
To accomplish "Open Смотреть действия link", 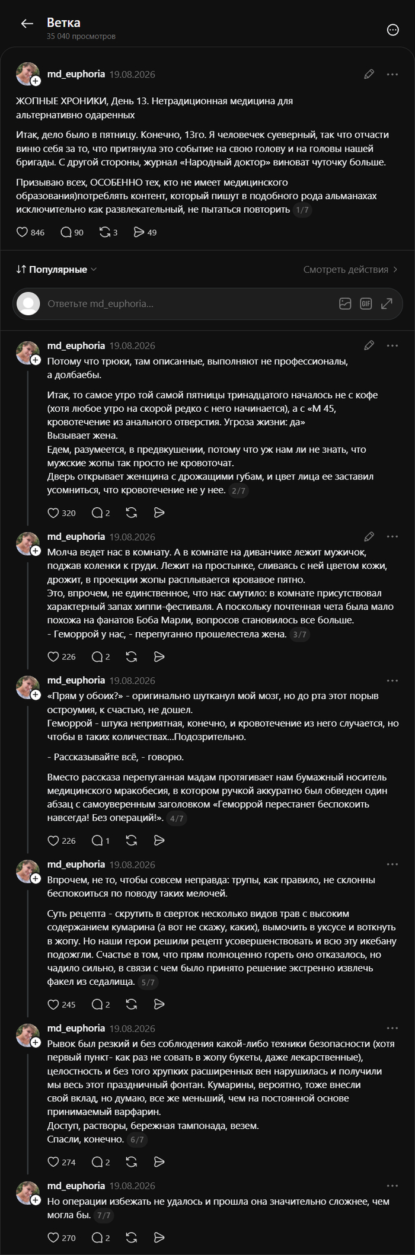I will click(350, 270).
